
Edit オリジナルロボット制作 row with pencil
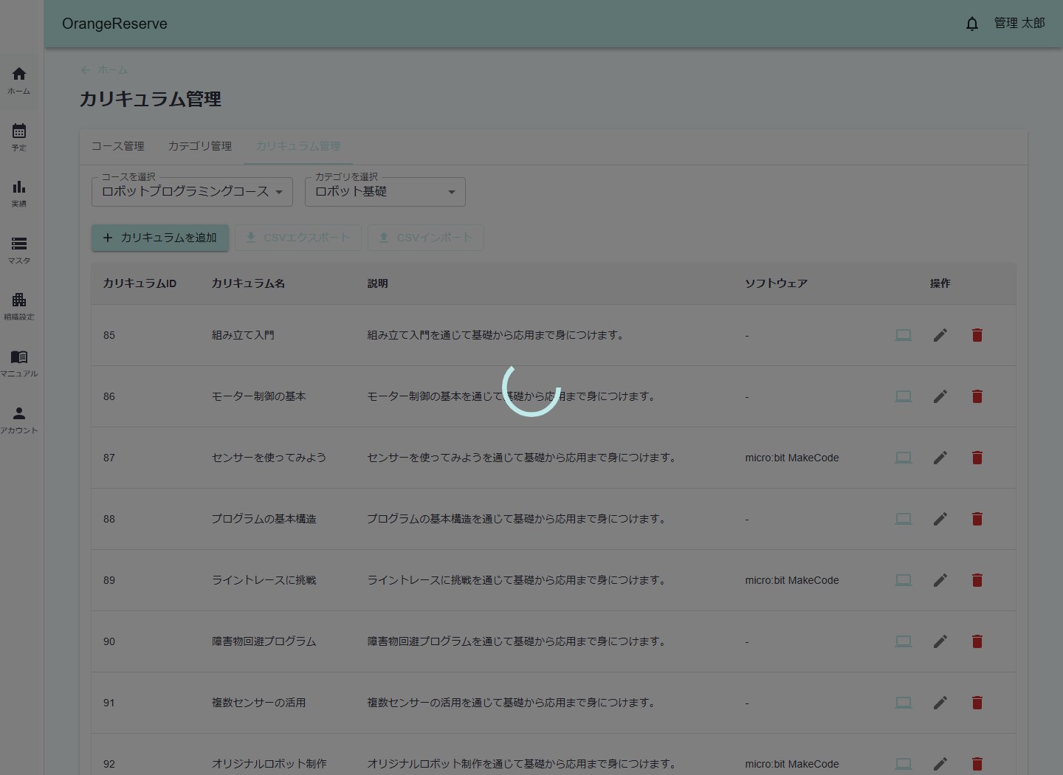point(940,764)
